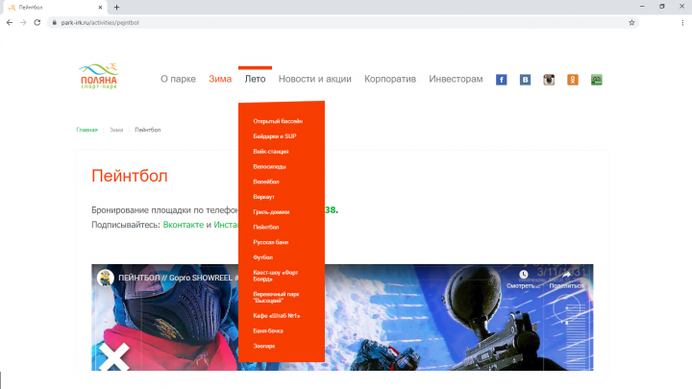Click the Share arrow on video
Screen dimensions: 692x389
click(x=566, y=275)
